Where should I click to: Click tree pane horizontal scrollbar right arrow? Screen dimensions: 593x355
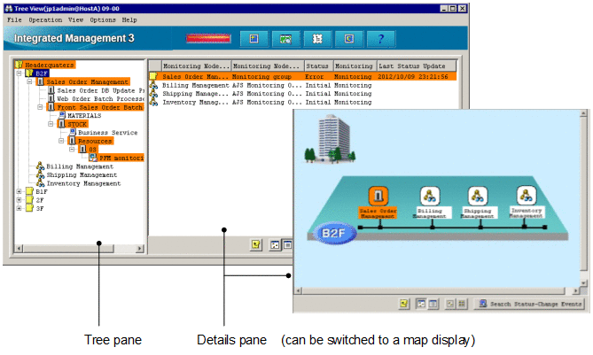tap(140, 249)
